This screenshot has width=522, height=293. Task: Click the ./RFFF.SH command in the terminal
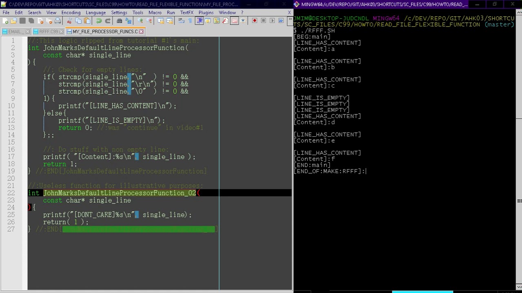pos(317,31)
